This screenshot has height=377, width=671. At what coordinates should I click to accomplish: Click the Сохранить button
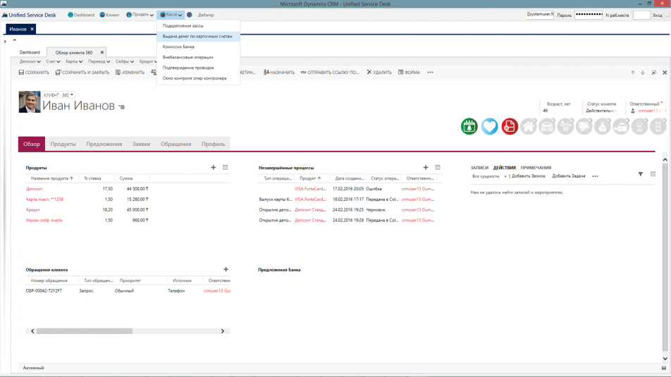coord(34,73)
